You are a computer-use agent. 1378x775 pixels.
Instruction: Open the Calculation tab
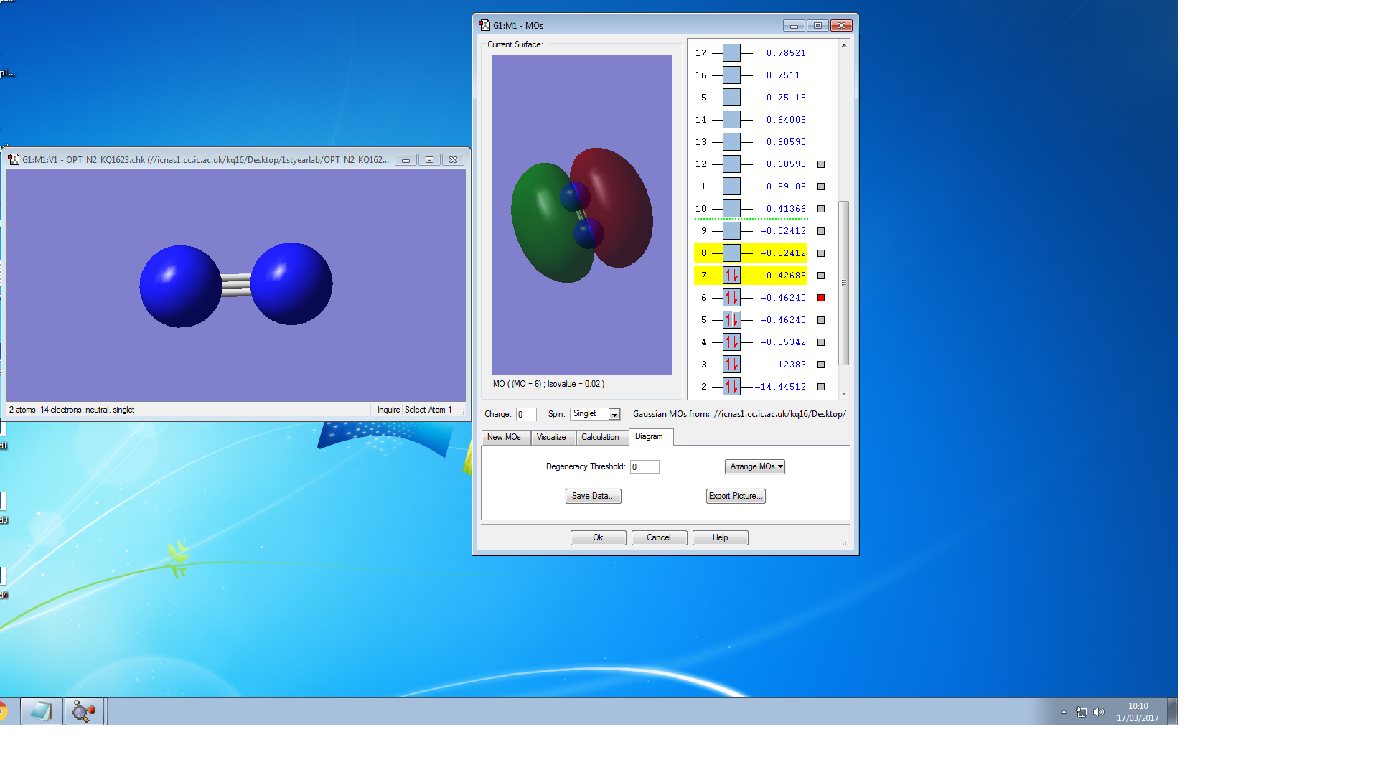point(600,437)
